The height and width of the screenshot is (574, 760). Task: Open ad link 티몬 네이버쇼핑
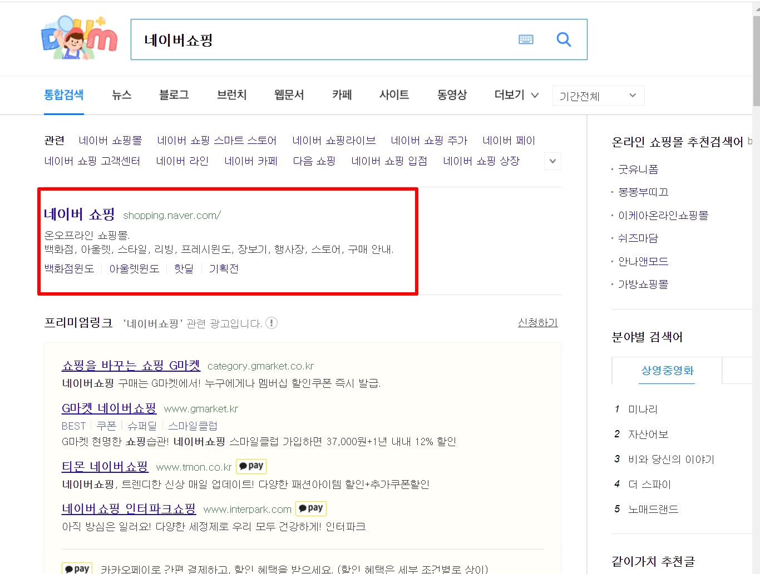pyautogui.click(x=105, y=466)
